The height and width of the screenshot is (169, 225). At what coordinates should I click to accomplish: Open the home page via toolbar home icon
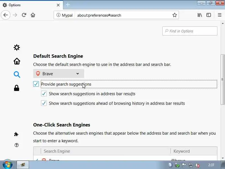(x=33, y=15)
